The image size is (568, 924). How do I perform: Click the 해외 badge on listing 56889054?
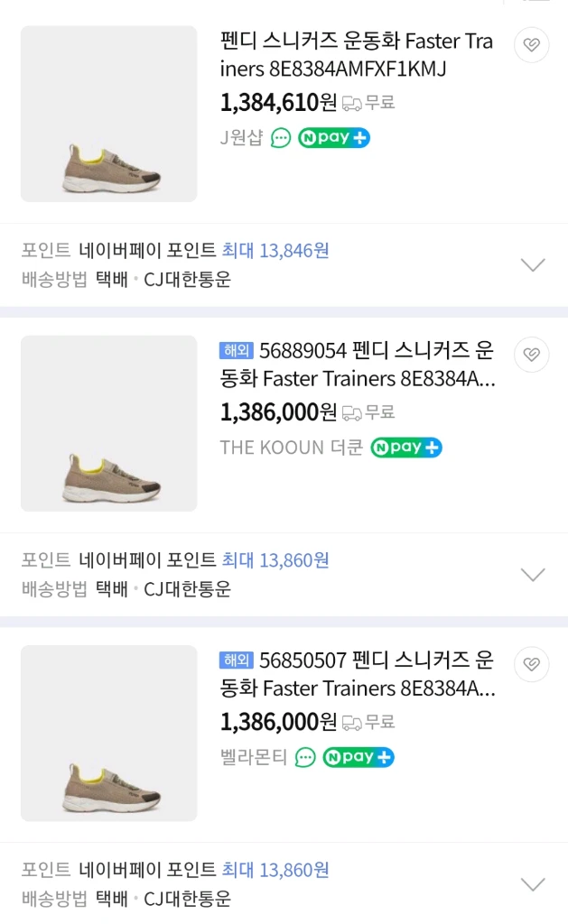236,351
